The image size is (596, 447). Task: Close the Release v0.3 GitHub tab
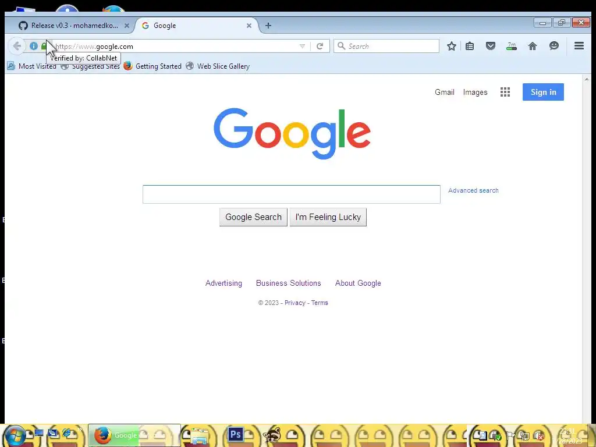(x=127, y=26)
